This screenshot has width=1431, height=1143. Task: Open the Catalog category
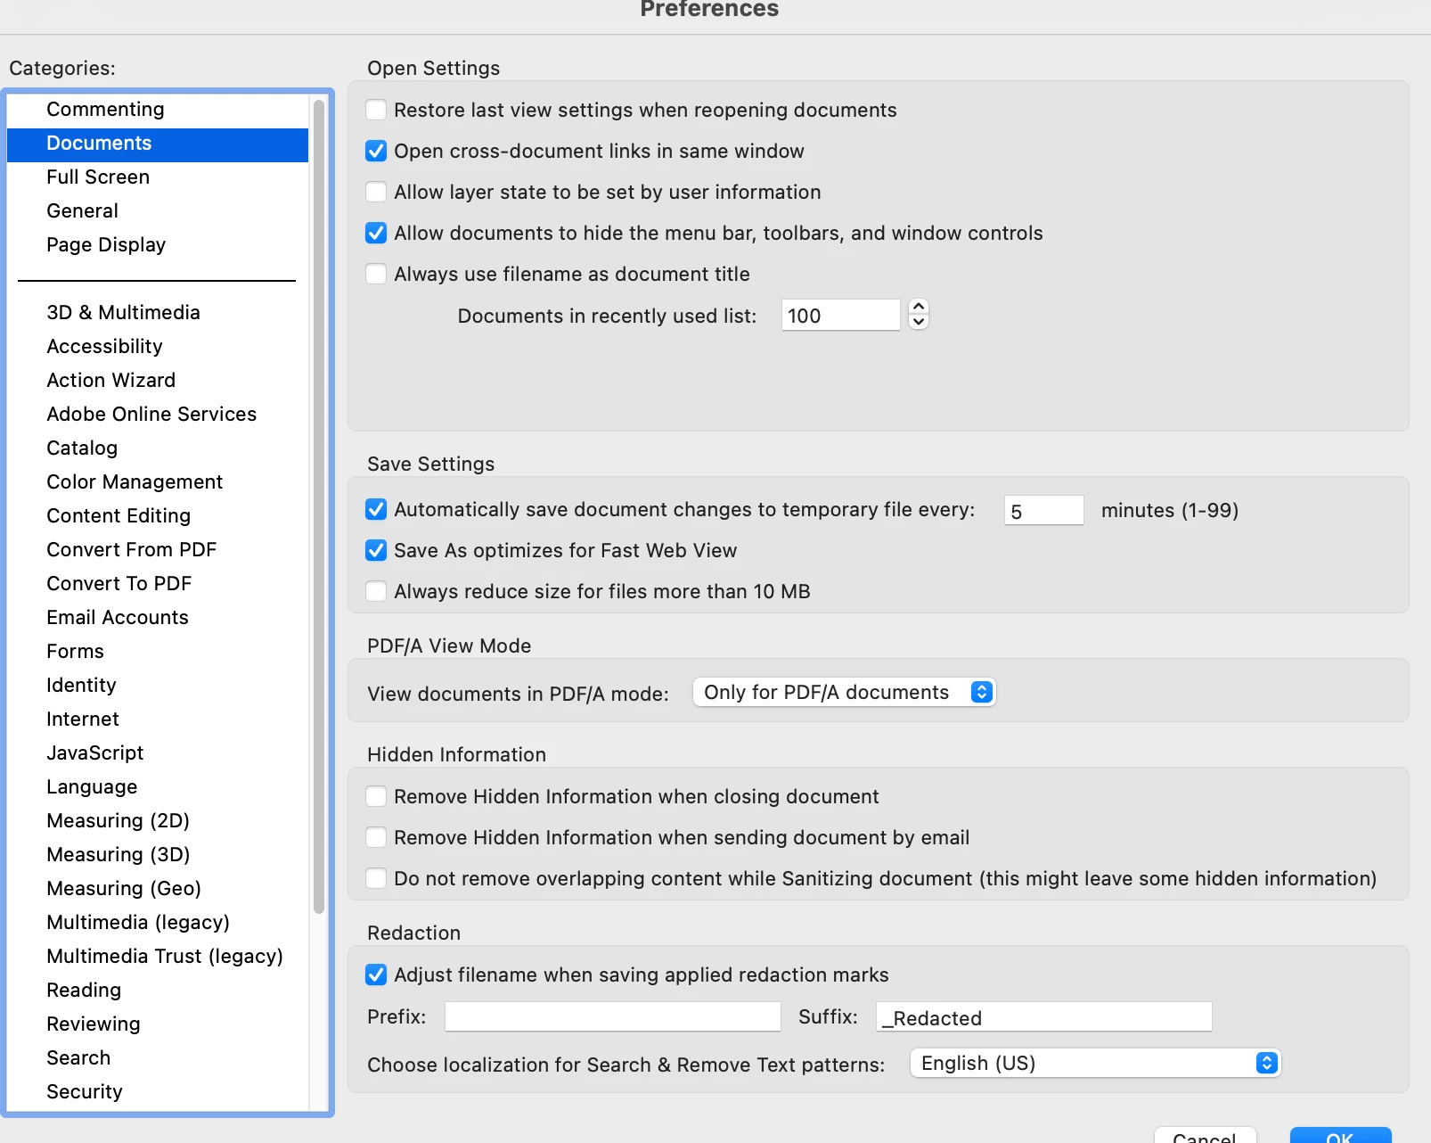158,448
